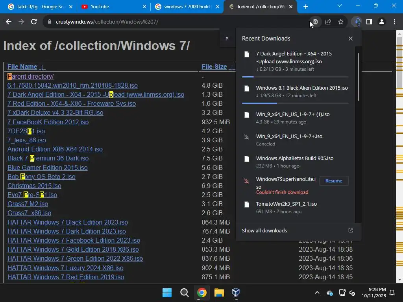Open Google Lens search icon in address bar
This screenshot has width=403, height=302.
click(315, 22)
